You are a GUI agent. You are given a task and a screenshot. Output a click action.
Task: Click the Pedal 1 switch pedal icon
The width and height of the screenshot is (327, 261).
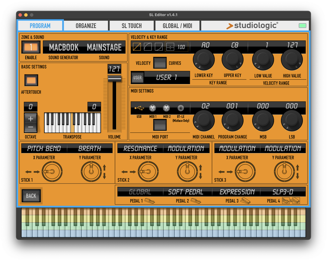point(149,201)
